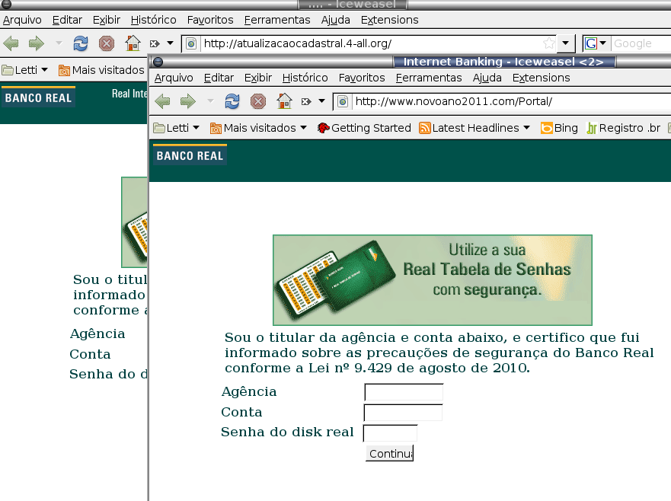
Task: Click Real Internet text in rear window header
Action: 129,94
